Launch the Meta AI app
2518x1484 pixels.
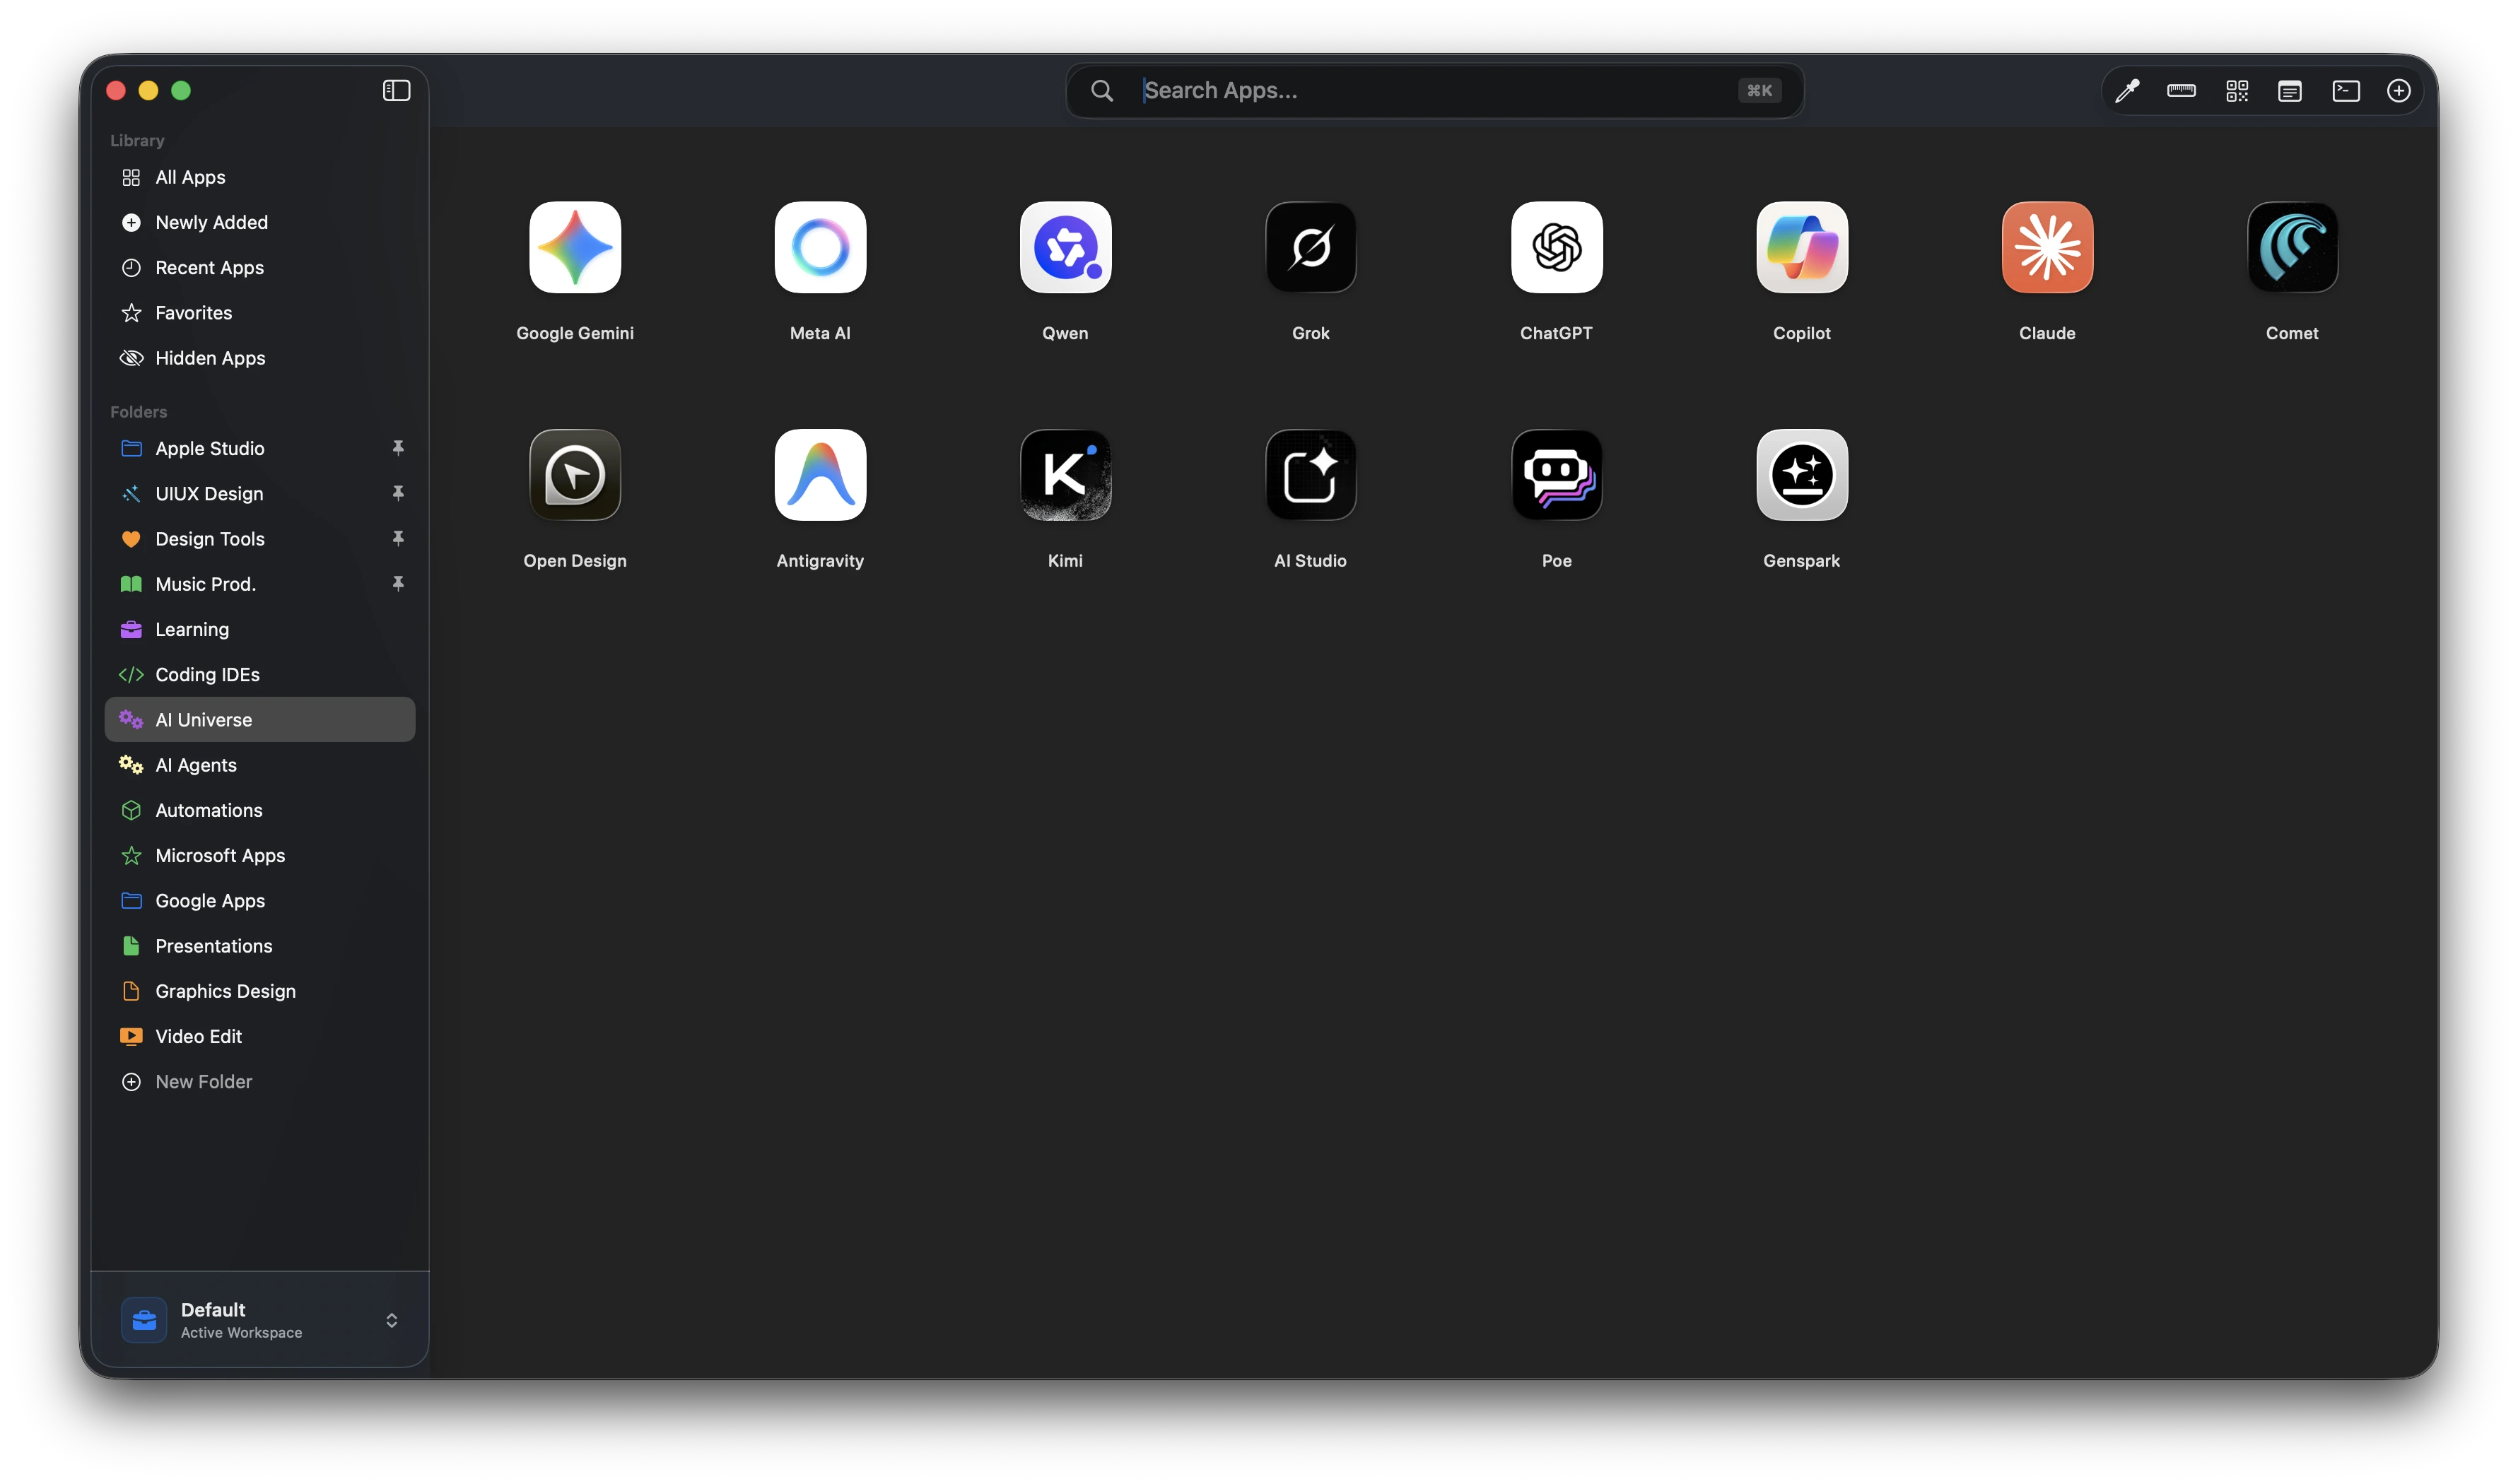tap(820, 247)
